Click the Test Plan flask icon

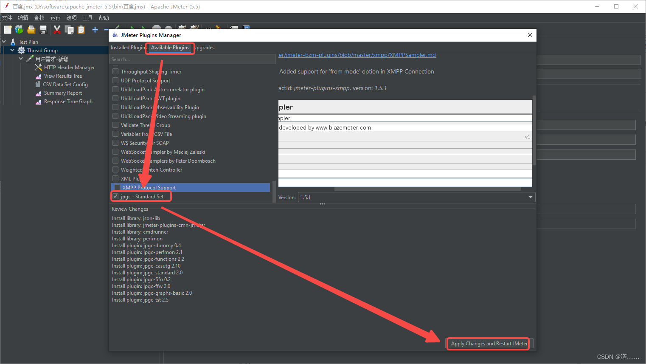[13, 42]
